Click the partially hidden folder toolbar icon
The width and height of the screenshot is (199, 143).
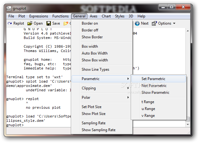point(66,23)
